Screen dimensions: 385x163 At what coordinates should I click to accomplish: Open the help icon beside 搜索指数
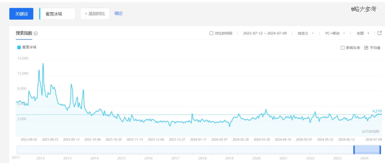coord(36,34)
